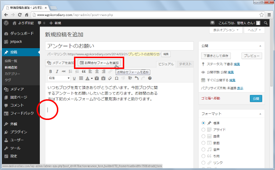Select the アサイド post format

click(203, 130)
